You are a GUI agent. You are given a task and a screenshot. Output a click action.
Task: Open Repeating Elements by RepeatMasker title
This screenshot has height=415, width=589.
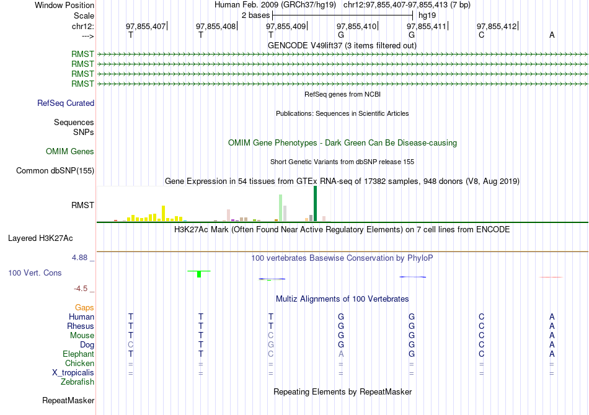coord(342,391)
